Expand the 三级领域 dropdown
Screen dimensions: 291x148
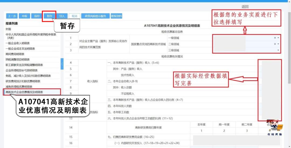point(278,50)
